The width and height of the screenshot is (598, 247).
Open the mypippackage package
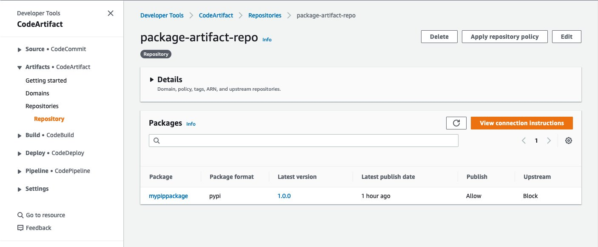(168, 196)
